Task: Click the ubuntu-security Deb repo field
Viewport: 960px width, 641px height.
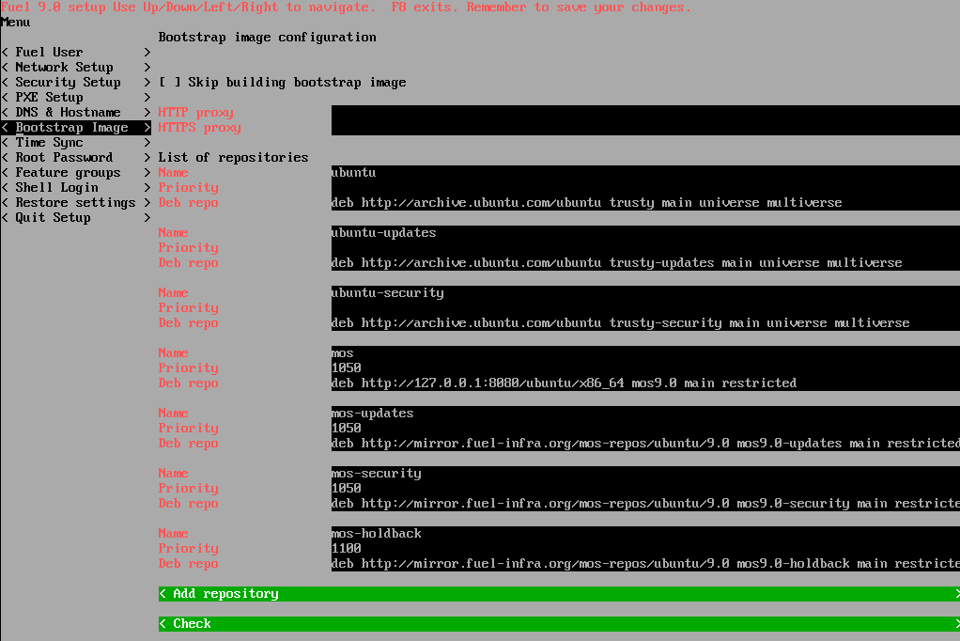Action: (644, 323)
